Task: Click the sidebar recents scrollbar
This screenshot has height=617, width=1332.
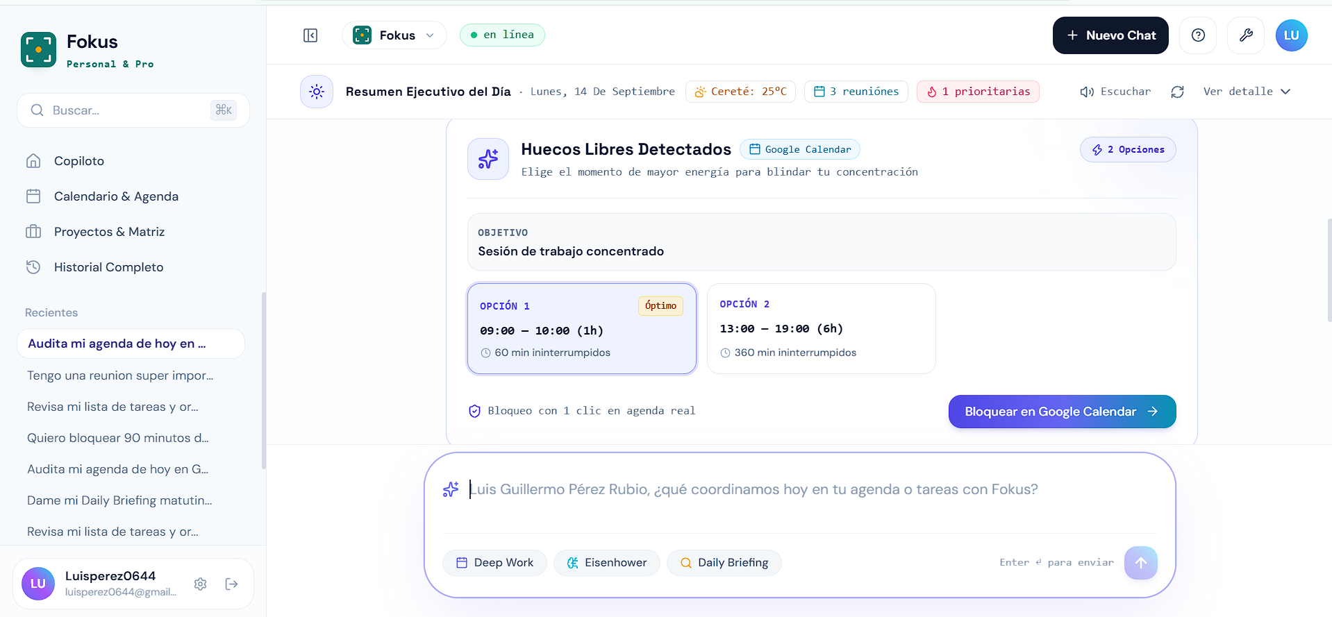Action: click(263, 380)
